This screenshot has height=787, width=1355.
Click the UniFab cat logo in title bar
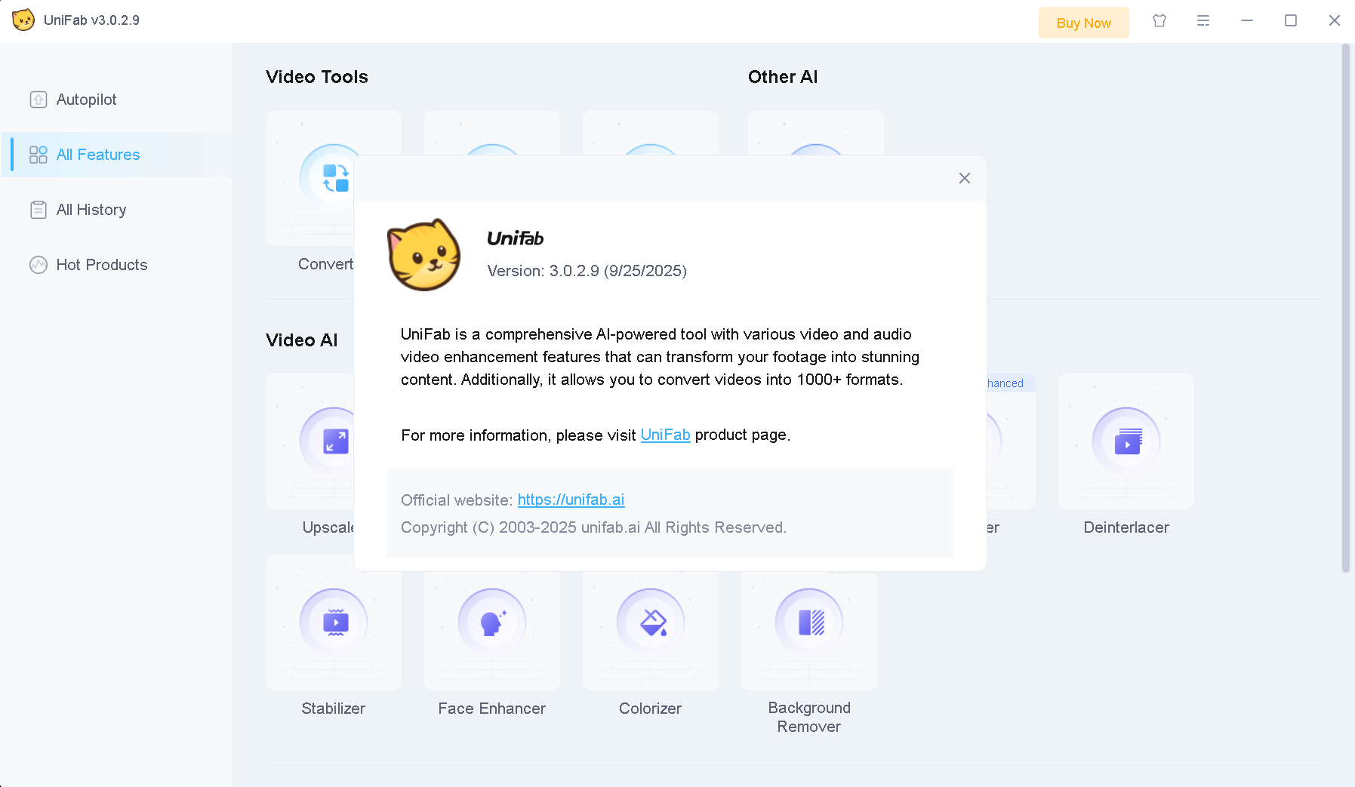point(23,20)
